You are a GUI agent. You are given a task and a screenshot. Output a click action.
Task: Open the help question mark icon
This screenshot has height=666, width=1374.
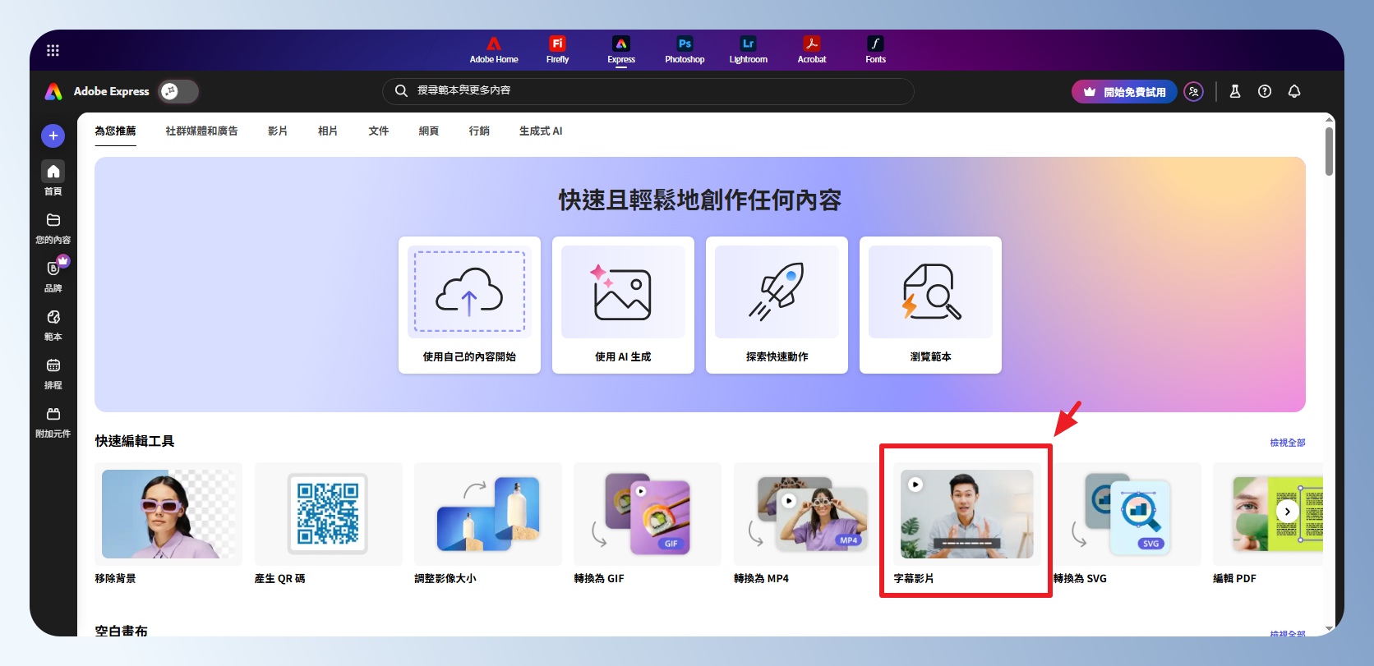(1265, 91)
